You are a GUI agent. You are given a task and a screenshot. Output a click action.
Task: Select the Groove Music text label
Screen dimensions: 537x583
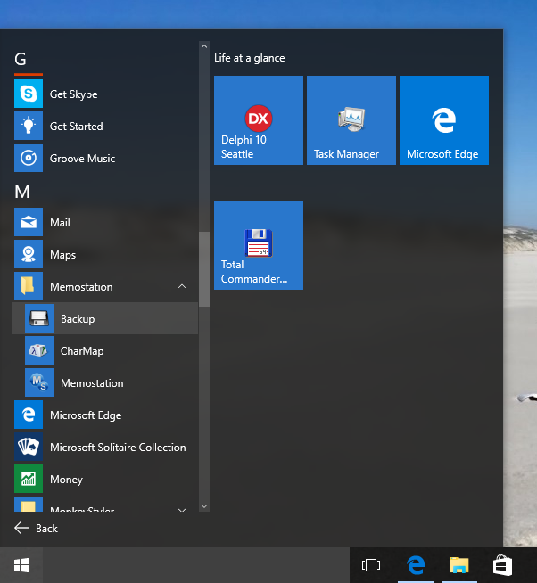pyautogui.click(x=83, y=159)
